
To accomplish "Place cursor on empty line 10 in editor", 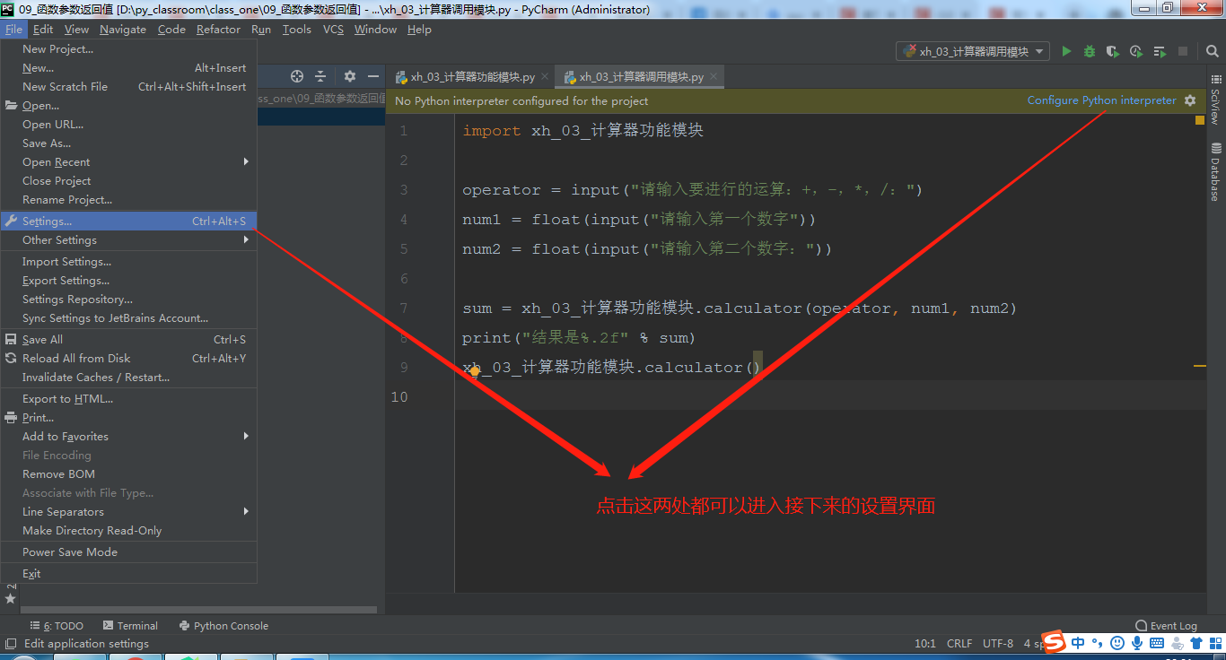I will (x=830, y=396).
